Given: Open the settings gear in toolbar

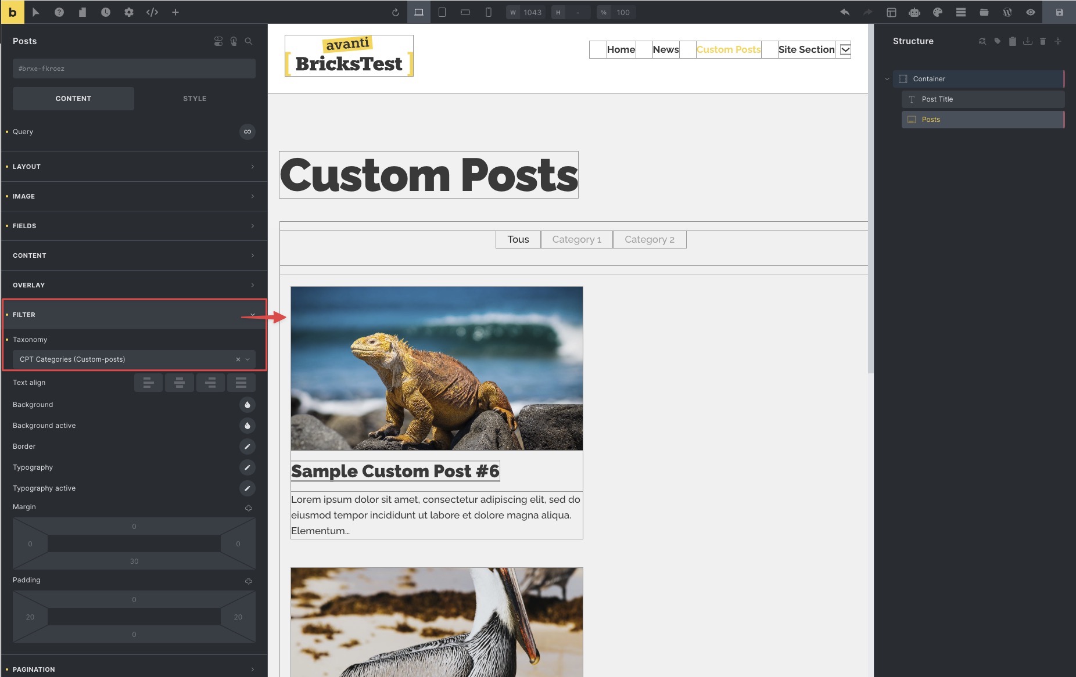Looking at the screenshot, I should (128, 12).
